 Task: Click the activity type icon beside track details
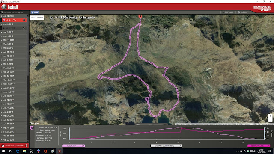click(32, 128)
